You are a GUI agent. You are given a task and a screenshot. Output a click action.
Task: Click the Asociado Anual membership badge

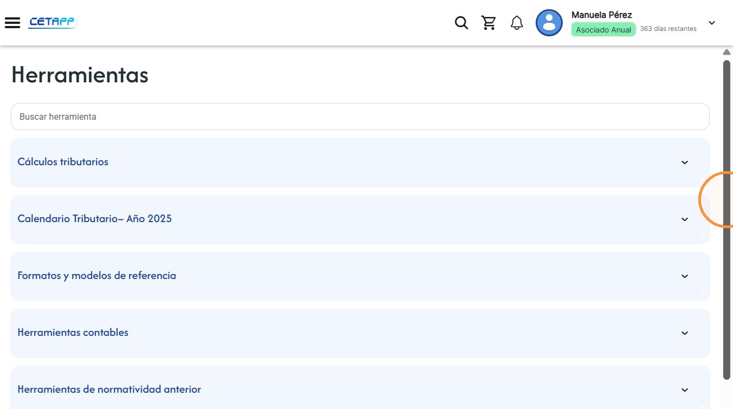click(x=603, y=30)
